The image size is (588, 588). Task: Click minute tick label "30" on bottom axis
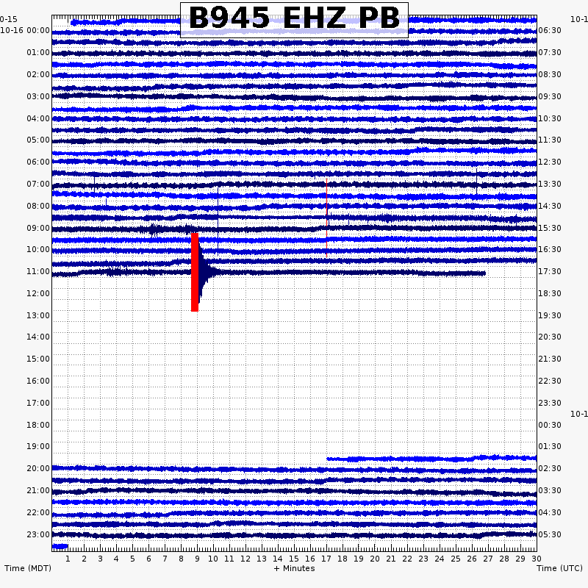(x=537, y=559)
